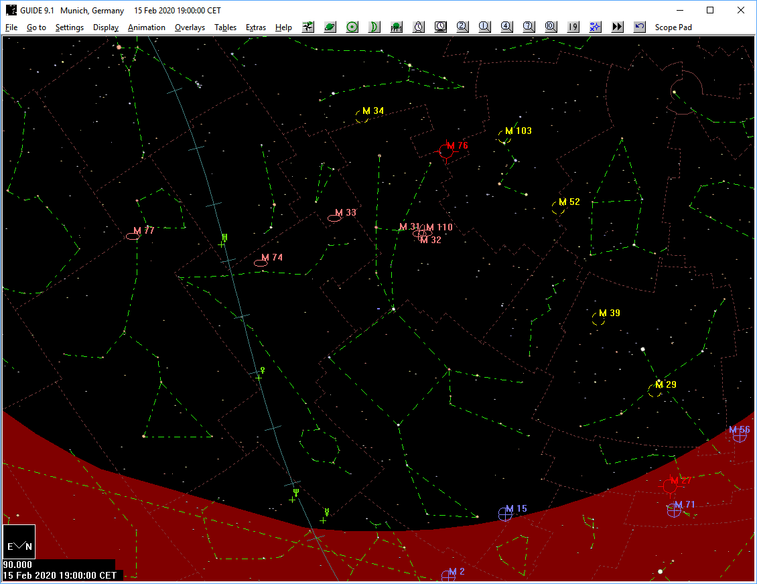The image size is (757, 584).
Task: Click the Saturn planet toolbar icon
Action: pyautogui.click(x=330, y=27)
